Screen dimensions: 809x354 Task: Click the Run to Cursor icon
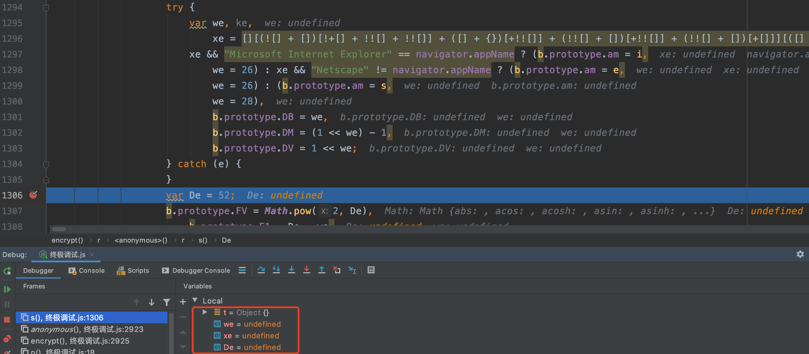[352, 270]
